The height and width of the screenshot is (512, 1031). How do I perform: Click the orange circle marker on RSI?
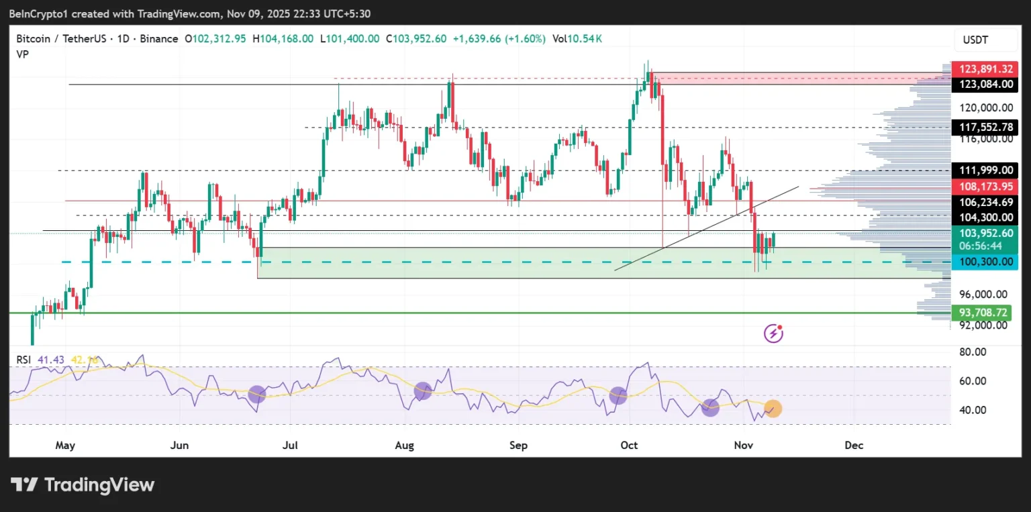pyautogui.click(x=773, y=409)
